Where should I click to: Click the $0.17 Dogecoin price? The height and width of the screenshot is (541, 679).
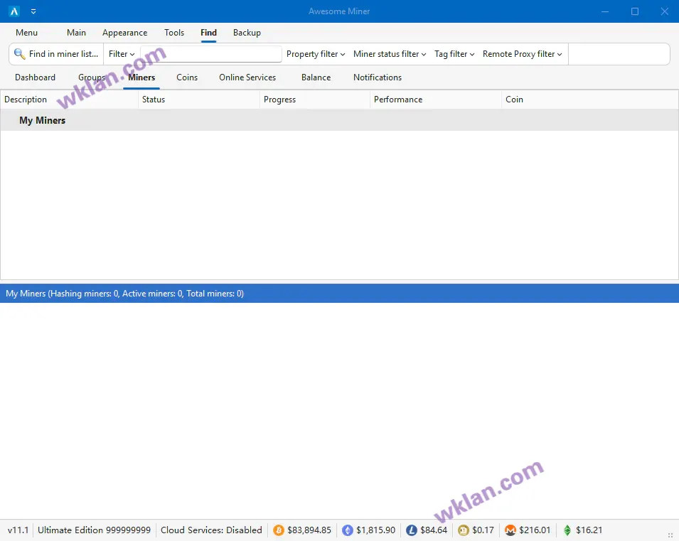pyautogui.click(x=483, y=530)
